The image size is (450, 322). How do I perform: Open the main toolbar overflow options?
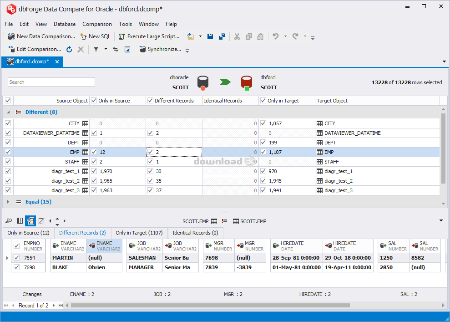313,38
